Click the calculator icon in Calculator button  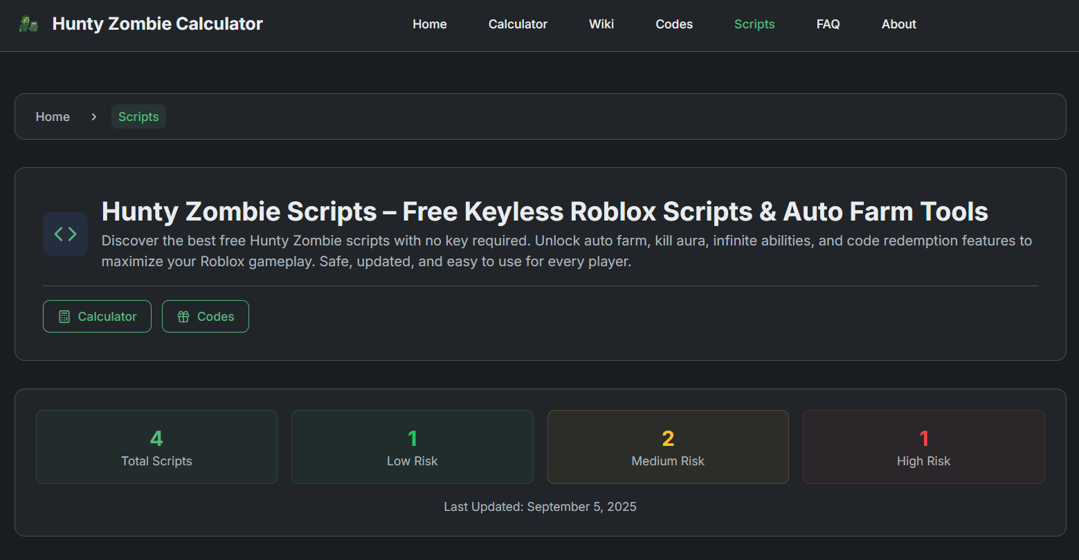(x=64, y=317)
